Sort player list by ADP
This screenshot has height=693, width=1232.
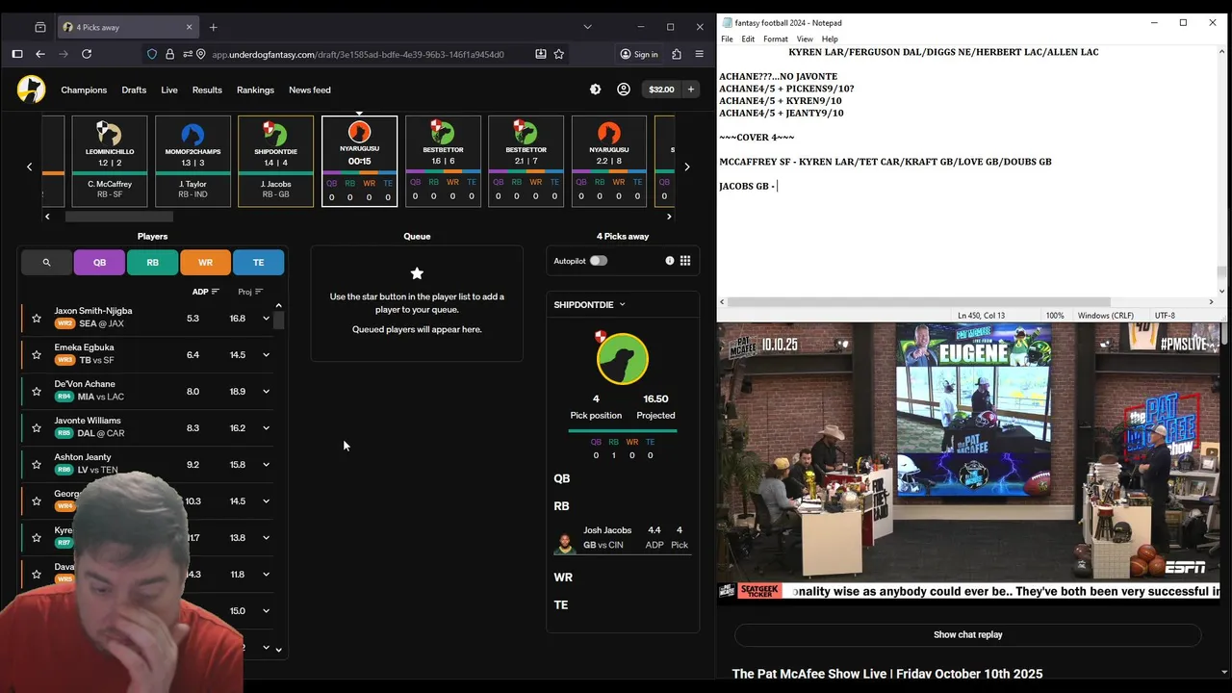coord(205,292)
